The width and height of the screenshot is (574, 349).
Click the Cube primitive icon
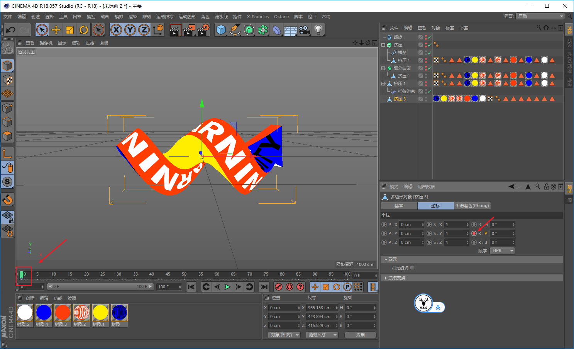tap(221, 30)
